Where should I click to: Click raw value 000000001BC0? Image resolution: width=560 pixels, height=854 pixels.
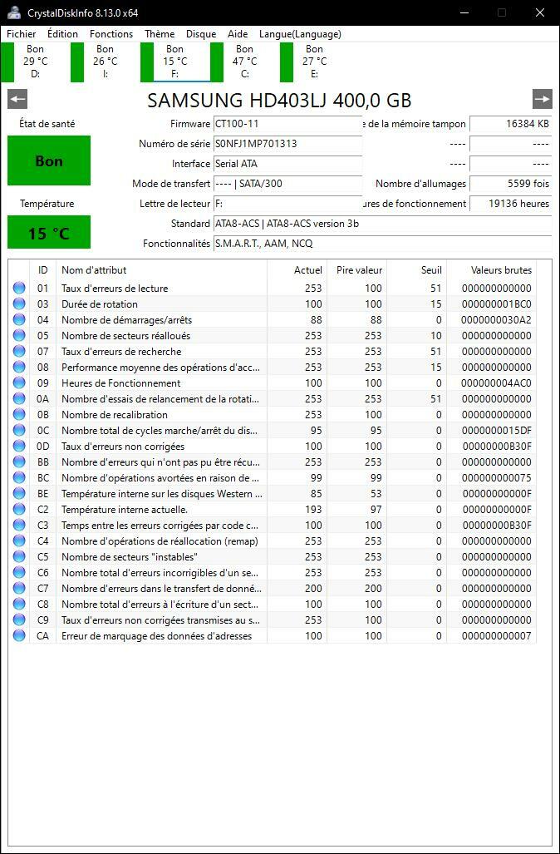(496, 304)
